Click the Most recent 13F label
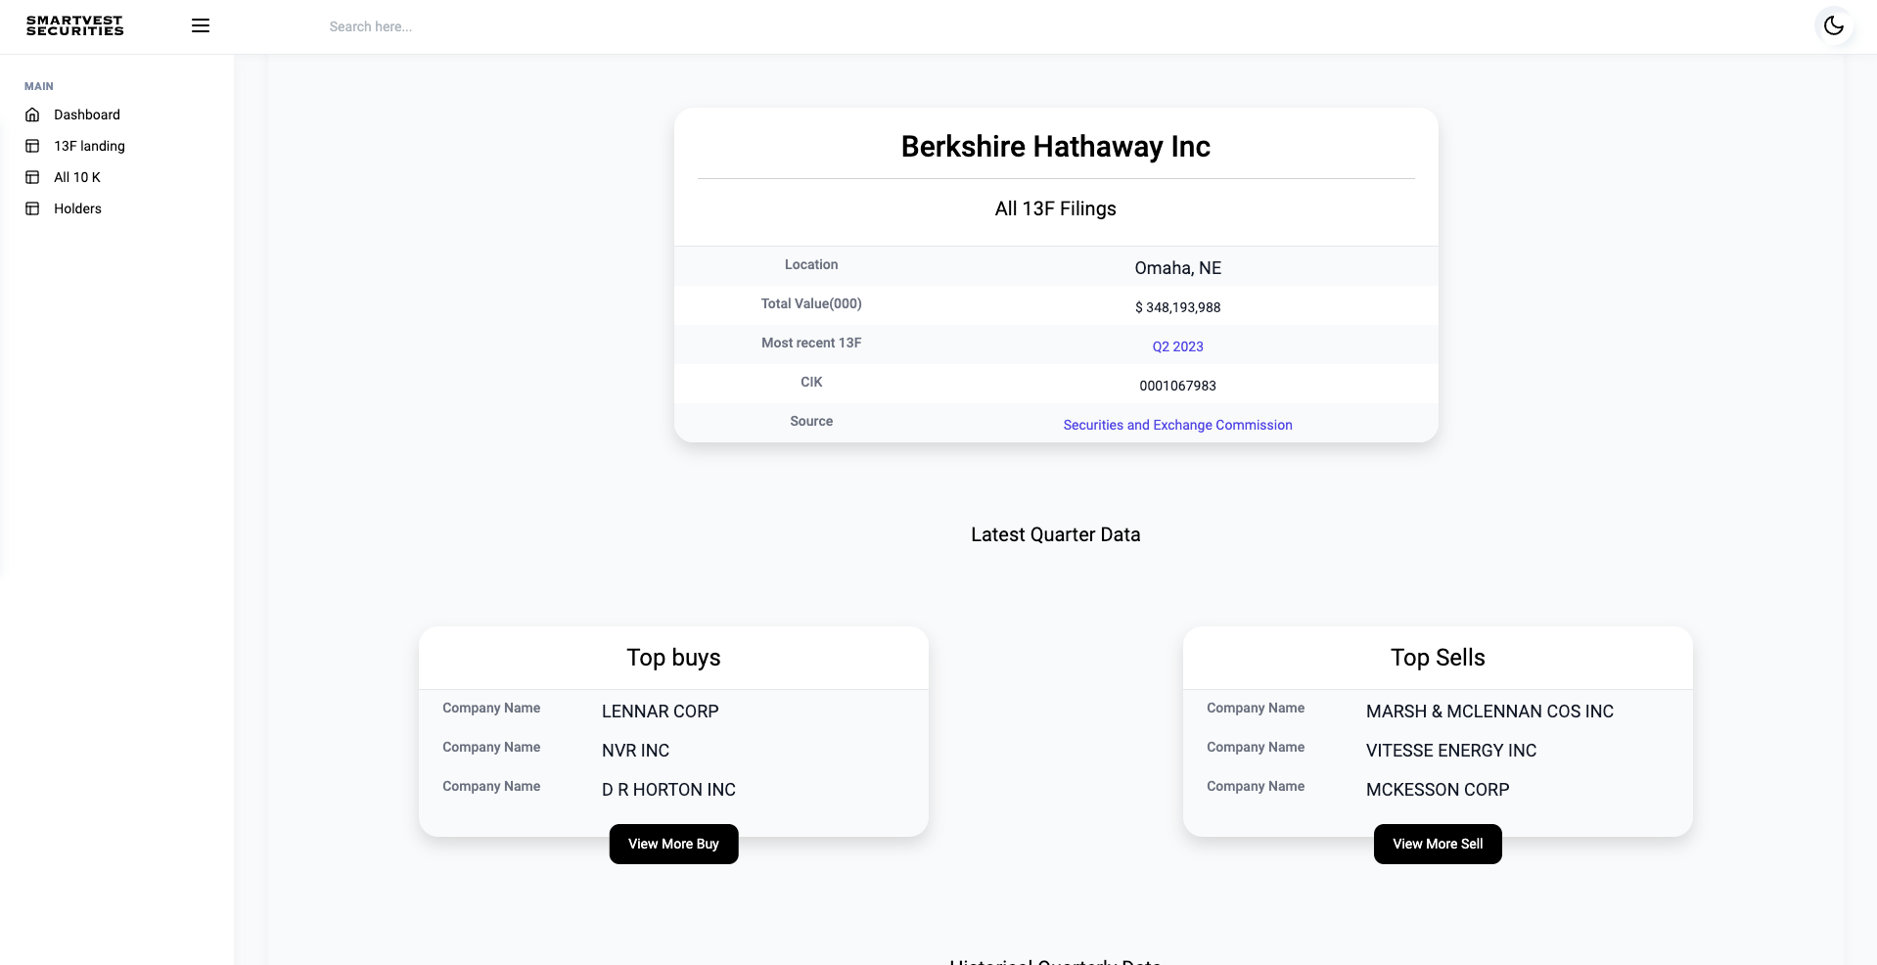The width and height of the screenshot is (1877, 965). coord(811,343)
